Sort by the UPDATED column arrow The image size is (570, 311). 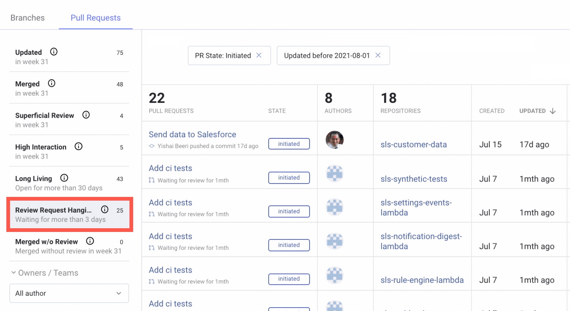553,111
